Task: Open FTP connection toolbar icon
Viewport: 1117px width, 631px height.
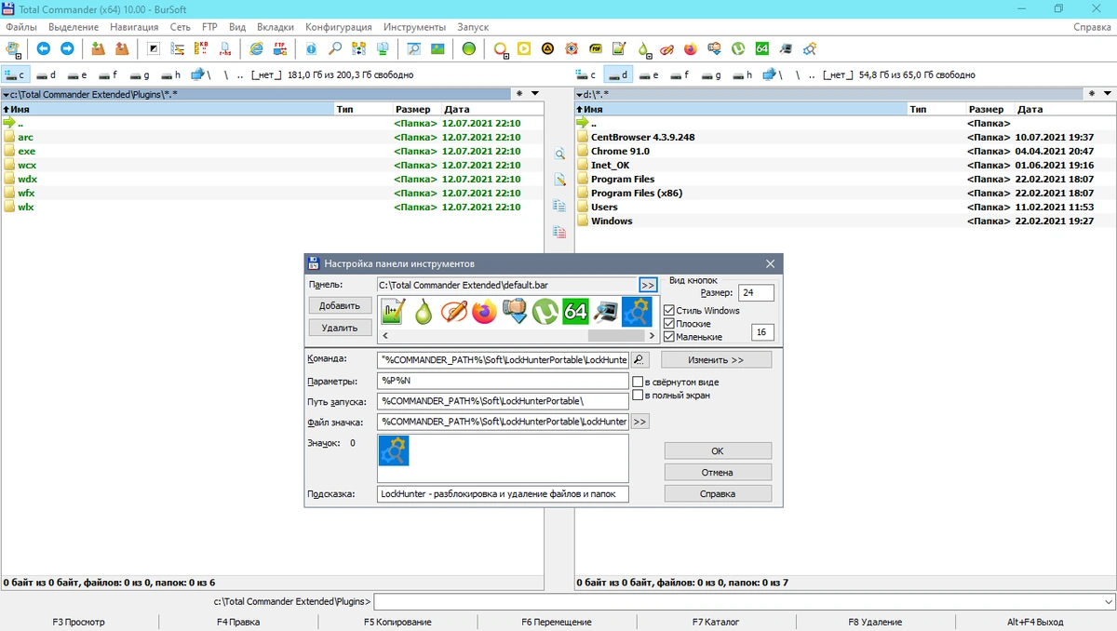Action: click(279, 48)
